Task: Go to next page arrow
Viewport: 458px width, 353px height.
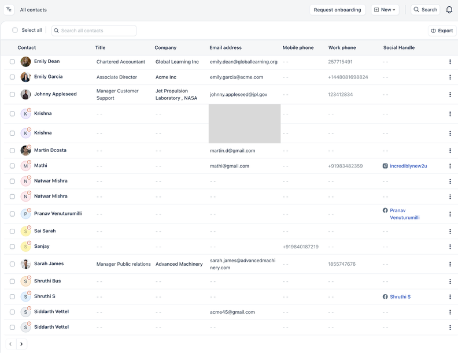Action: click(x=21, y=344)
